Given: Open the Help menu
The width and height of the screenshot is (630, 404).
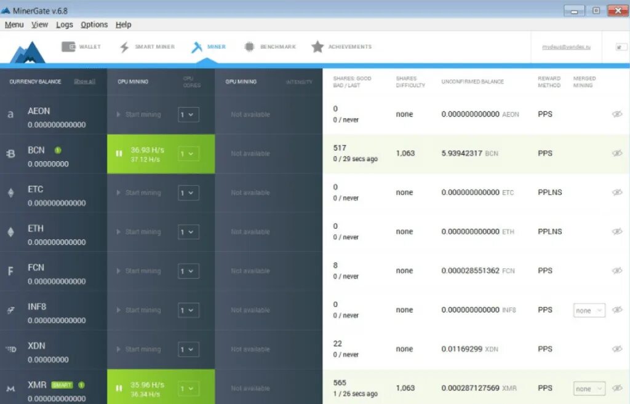Looking at the screenshot, I should click(x=123, y=25).
